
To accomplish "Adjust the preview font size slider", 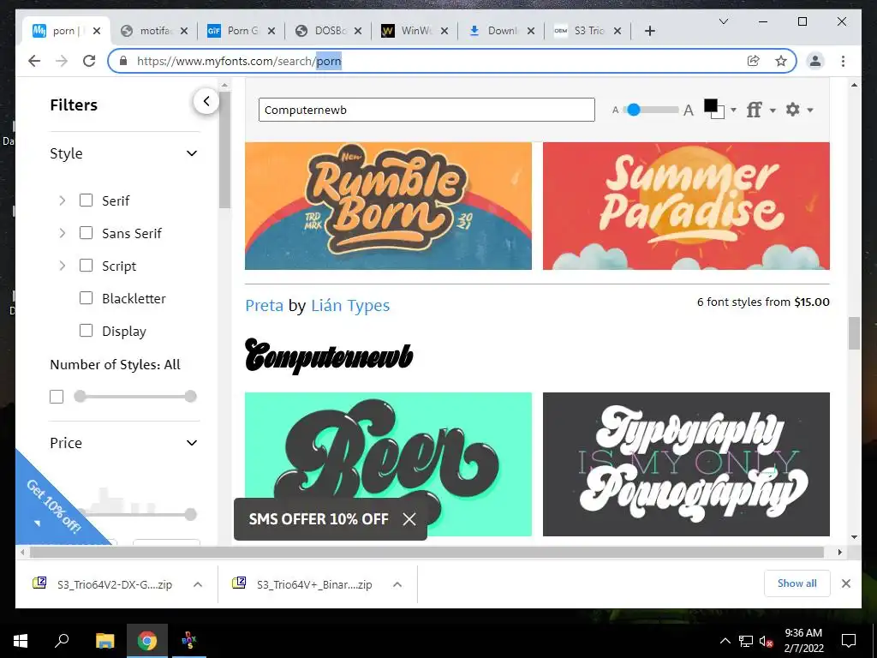I will pos(633,110).
